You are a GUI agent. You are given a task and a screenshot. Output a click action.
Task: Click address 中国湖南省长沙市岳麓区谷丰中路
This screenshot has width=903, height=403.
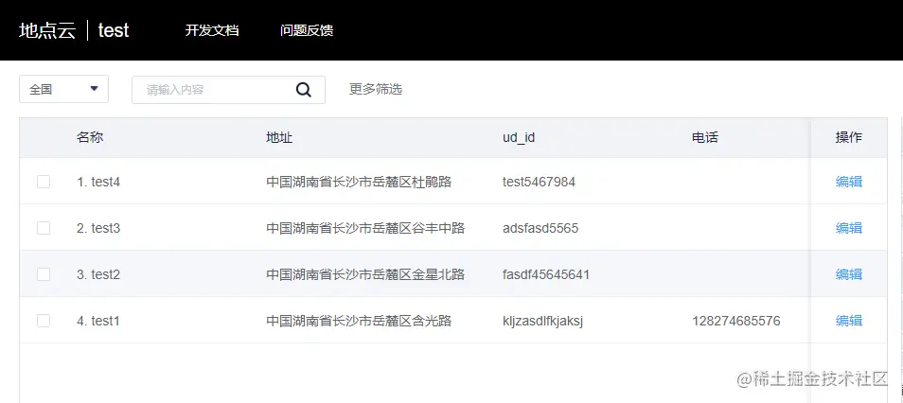pos(365,228)
